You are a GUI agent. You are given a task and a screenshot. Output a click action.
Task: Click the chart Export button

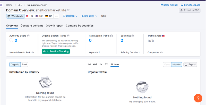(190, 64)
